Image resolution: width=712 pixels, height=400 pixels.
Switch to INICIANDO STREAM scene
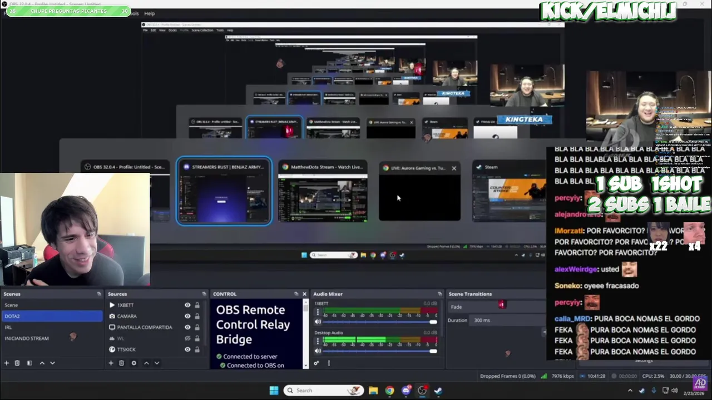(52, 338)
